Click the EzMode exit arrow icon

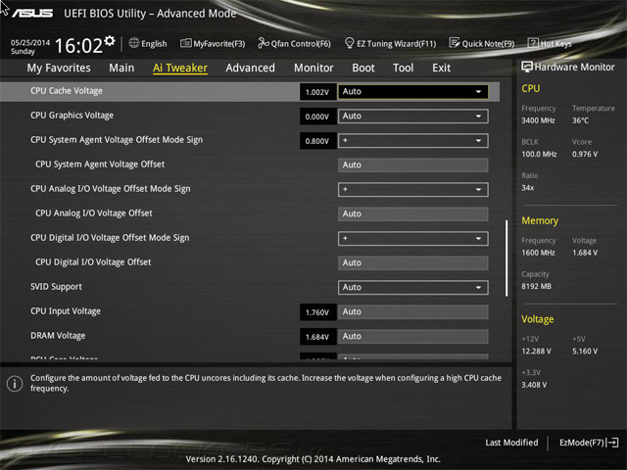click(612, 443)
